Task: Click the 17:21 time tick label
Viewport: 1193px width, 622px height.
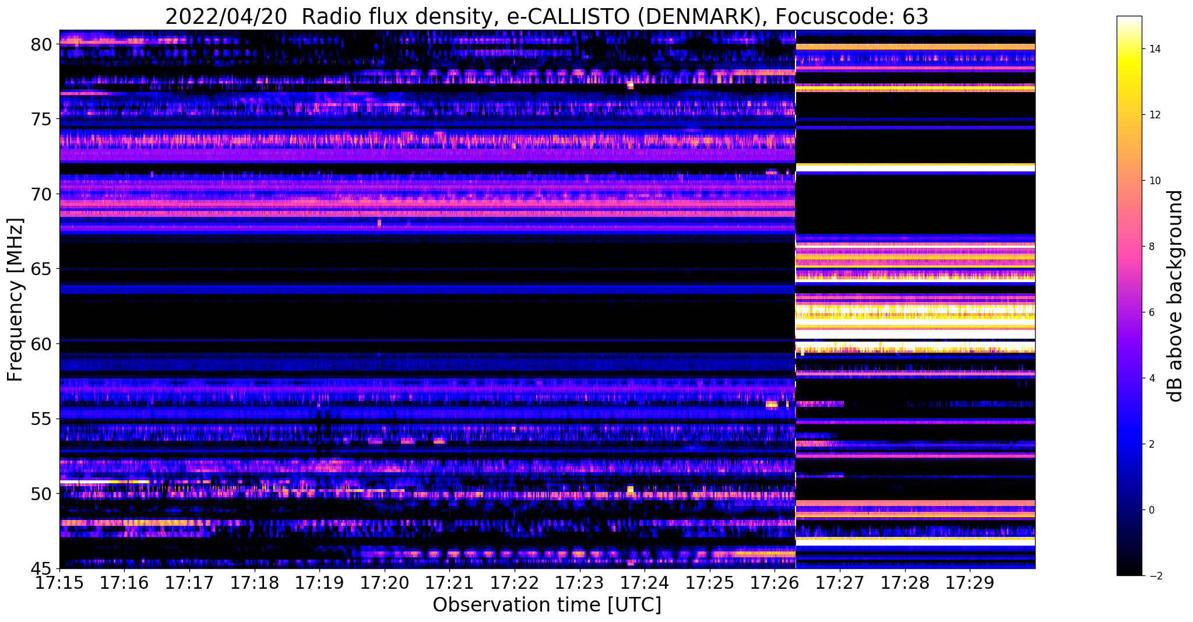Action: click(x=450, y=582)
